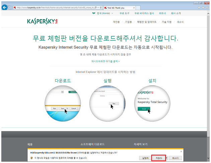Click the 소프트웨어 다운로드 footer heading
211x163 pixels.
(92, 144)
